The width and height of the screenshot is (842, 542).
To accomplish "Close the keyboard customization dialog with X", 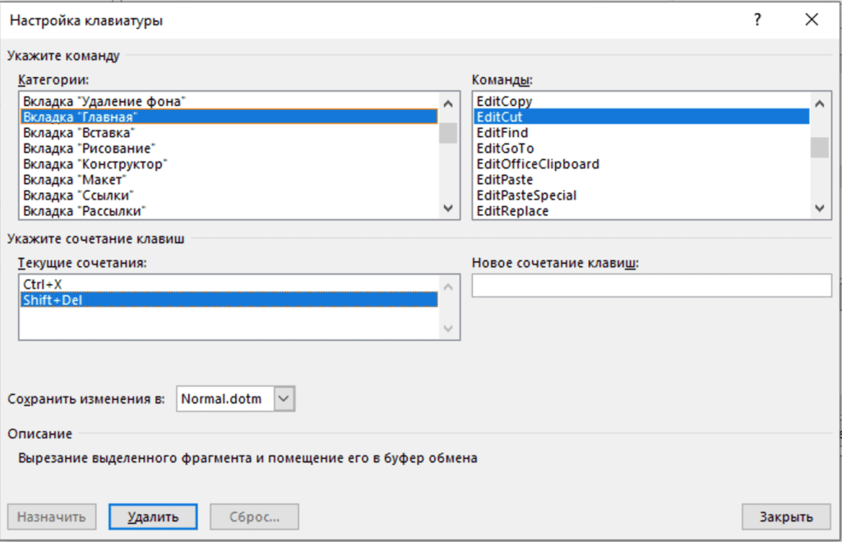I will coord(812,21).
